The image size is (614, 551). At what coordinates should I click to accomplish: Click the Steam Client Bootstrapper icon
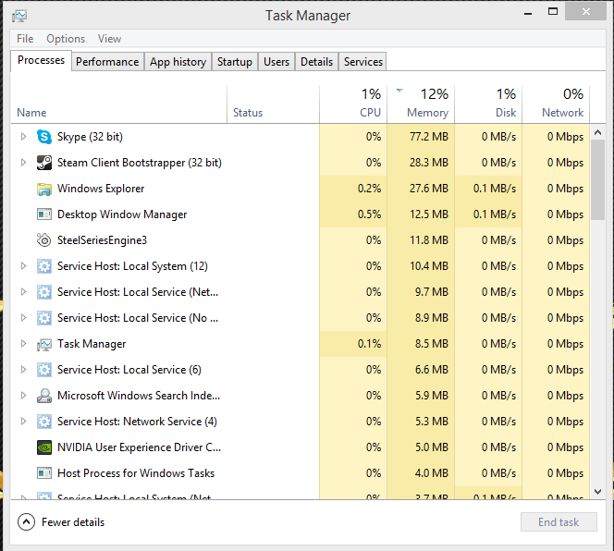click(x=44, y=163)
